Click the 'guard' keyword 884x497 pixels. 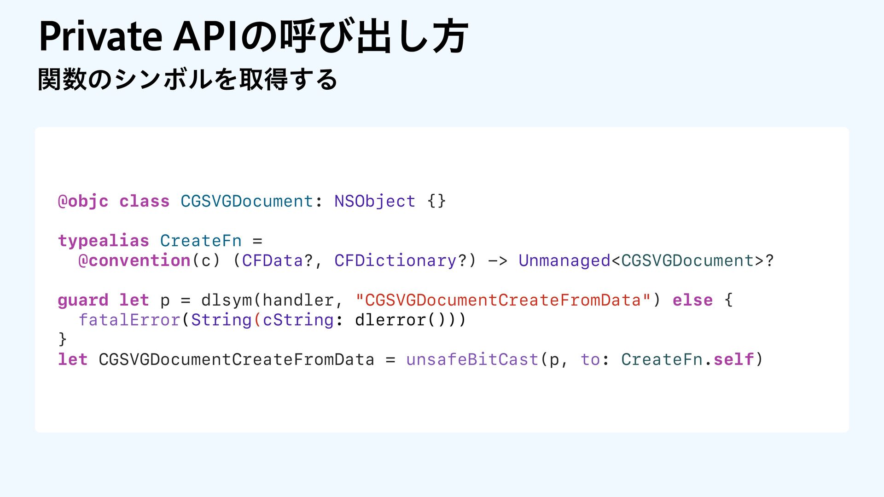[83, 300]
